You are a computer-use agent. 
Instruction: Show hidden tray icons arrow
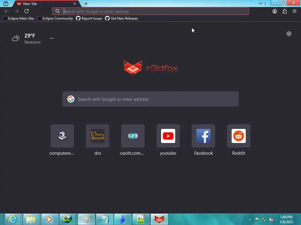tap(250, 219)
